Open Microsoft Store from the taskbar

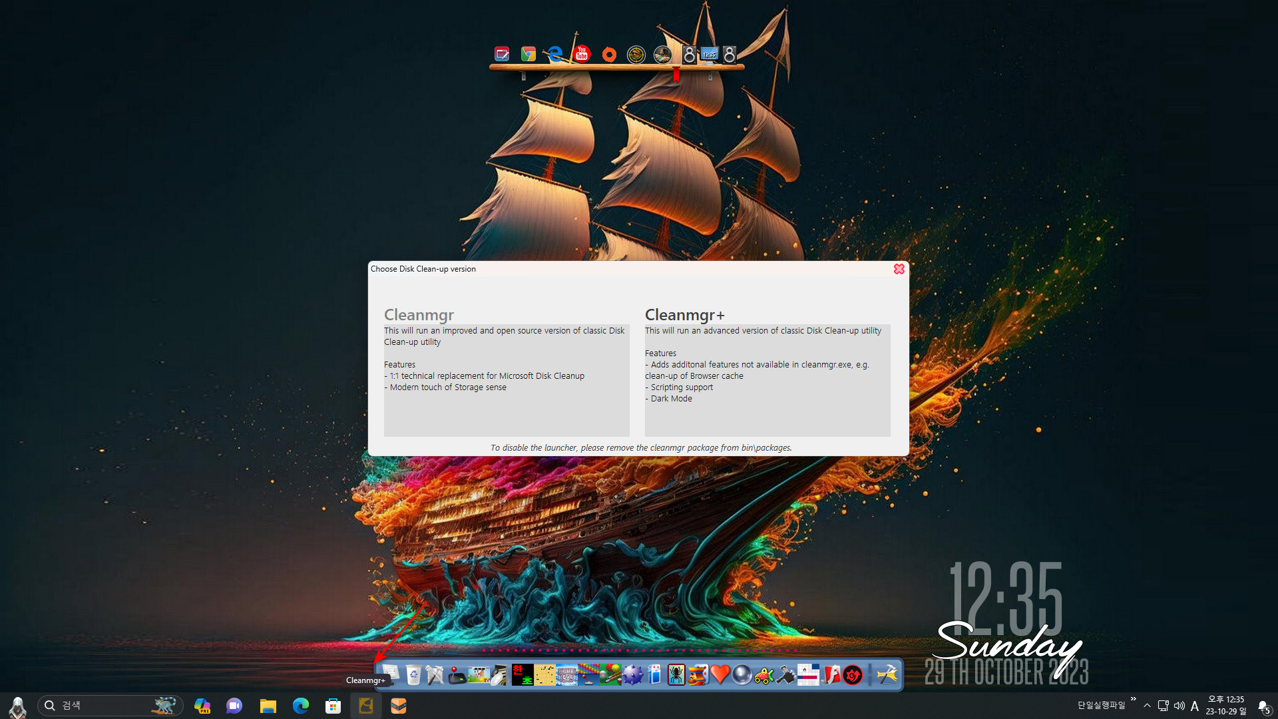click(x=333, y=706)
